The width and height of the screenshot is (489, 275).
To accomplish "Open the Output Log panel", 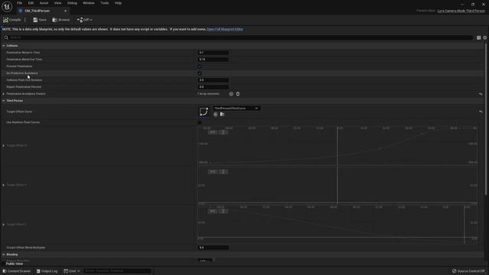I will pyautogui.click(x=47, y=271).
